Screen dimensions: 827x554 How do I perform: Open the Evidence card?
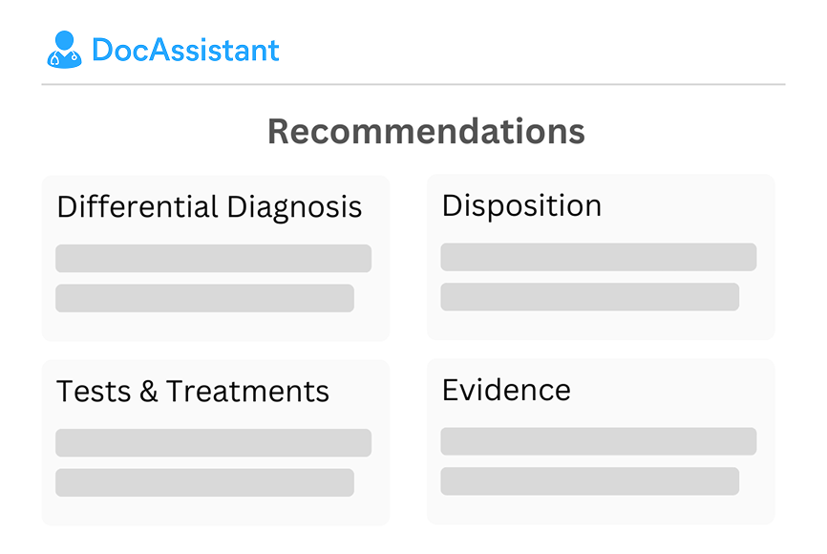coord(601,441)
